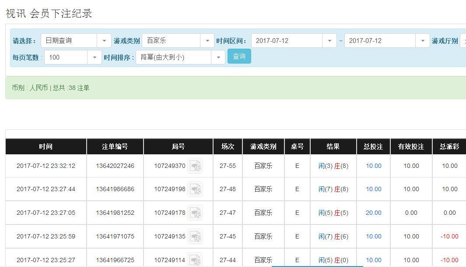This screenshot has height=267, width=466.
Task: Click total bet 10.00 link for 13642027246
Action: (374, 166)
